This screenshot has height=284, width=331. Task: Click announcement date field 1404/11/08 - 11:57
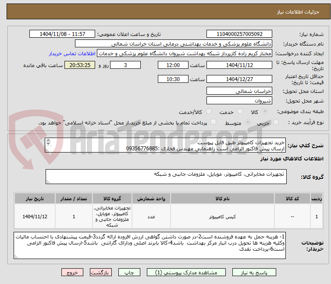pos(62,34)
